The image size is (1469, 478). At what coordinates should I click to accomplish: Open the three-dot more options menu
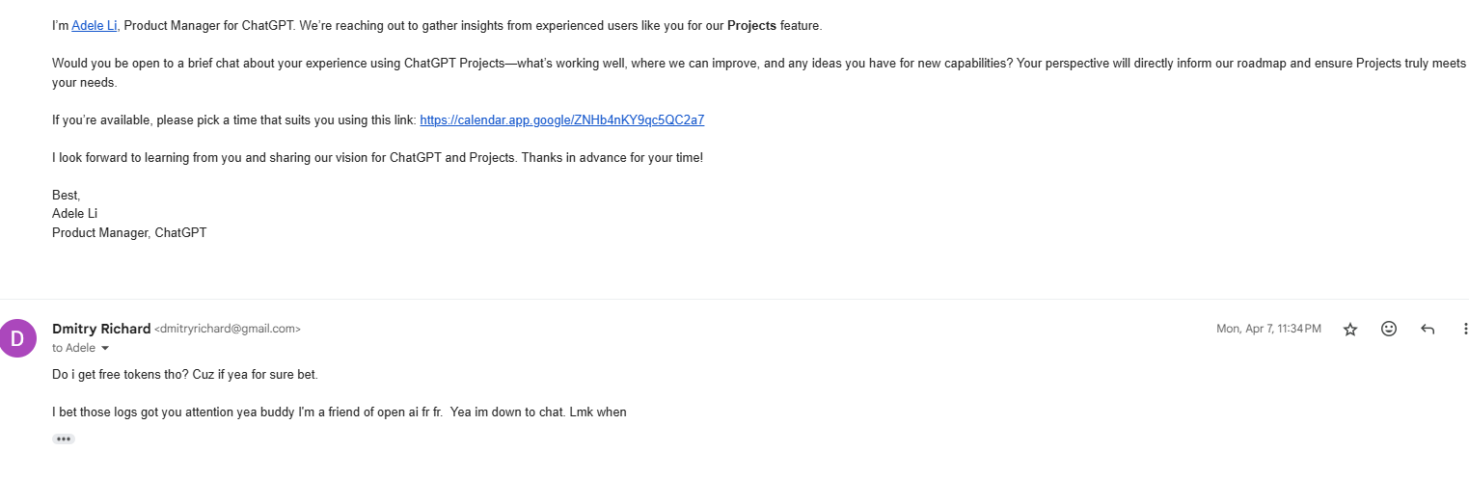pyautogui.click(x=1465, y=330)
